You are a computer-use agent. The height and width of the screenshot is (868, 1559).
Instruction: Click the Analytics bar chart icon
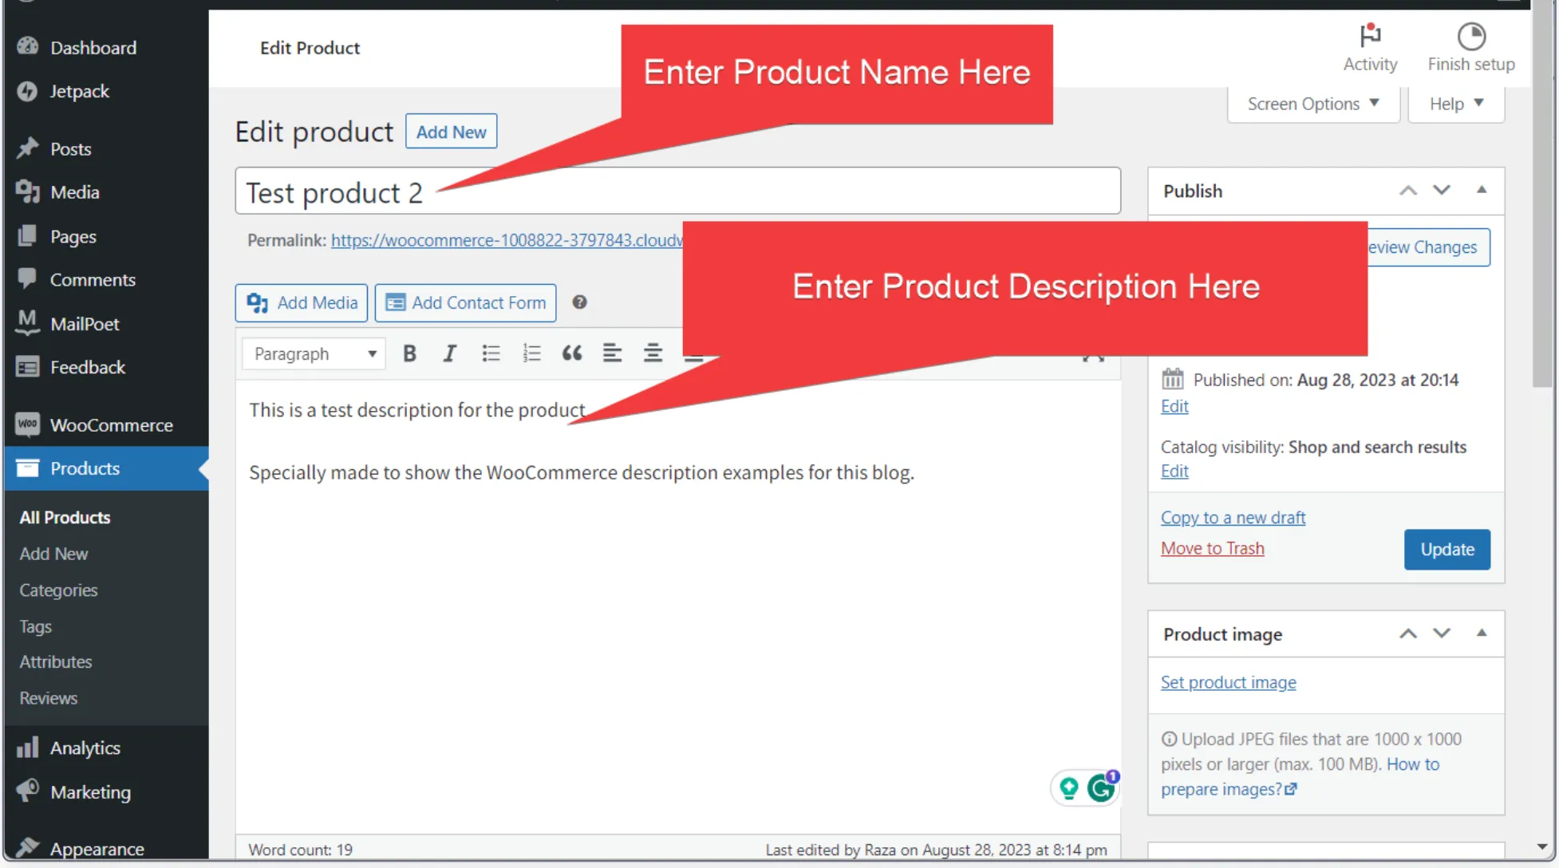pos(27,748)
